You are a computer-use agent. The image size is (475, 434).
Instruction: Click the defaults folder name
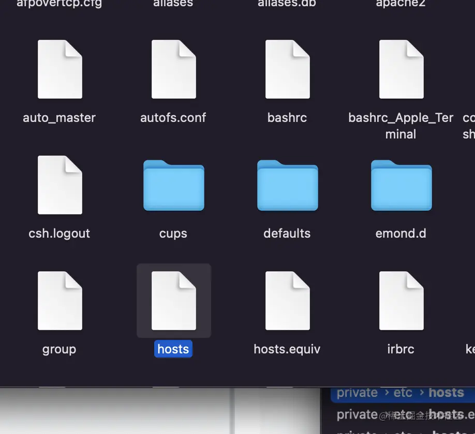pyautogui.click(x=287, y=234)
